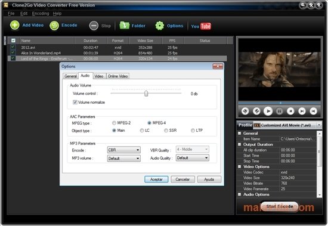Click the square Stop button in preview player
328x226 pixels.
[x=290, y=111]
